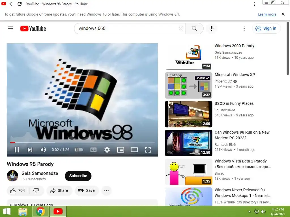
Task: Go to YouTube home via logo
Action: (x=33, y=29)
